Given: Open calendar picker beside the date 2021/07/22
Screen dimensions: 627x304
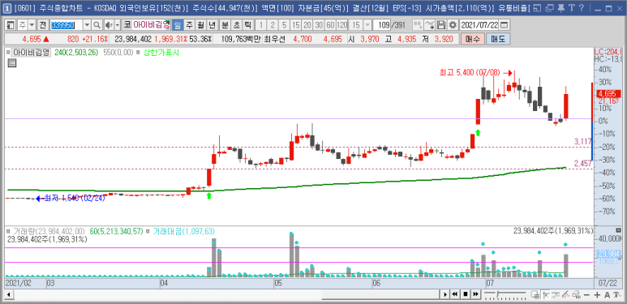Looking at the screenshot, I should pos(505,25).
